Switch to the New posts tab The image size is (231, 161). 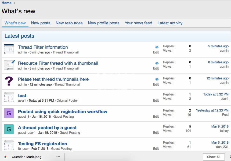pos(41,23)
